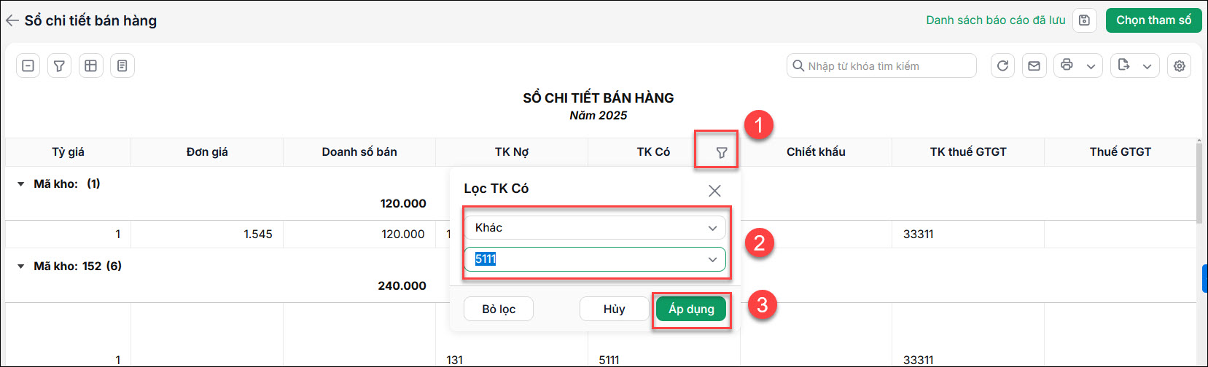Open report settings gear icon
Image resolution: width=1208 pixels, height=367 pixels.
pos(1179,66)
